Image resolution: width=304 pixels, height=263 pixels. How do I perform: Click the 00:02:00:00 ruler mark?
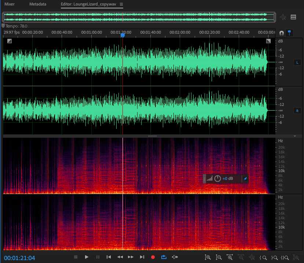click(x=180, y=32)
